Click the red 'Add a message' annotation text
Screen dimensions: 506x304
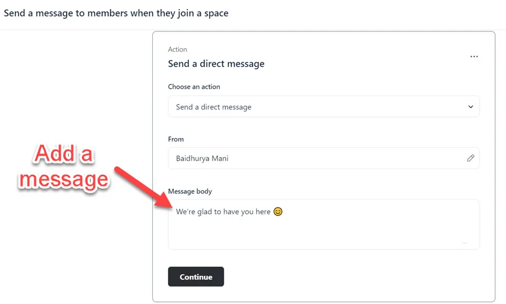[x=63, y=166]
